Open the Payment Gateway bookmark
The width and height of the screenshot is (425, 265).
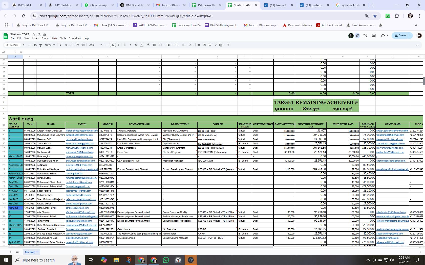pos(297,25)
